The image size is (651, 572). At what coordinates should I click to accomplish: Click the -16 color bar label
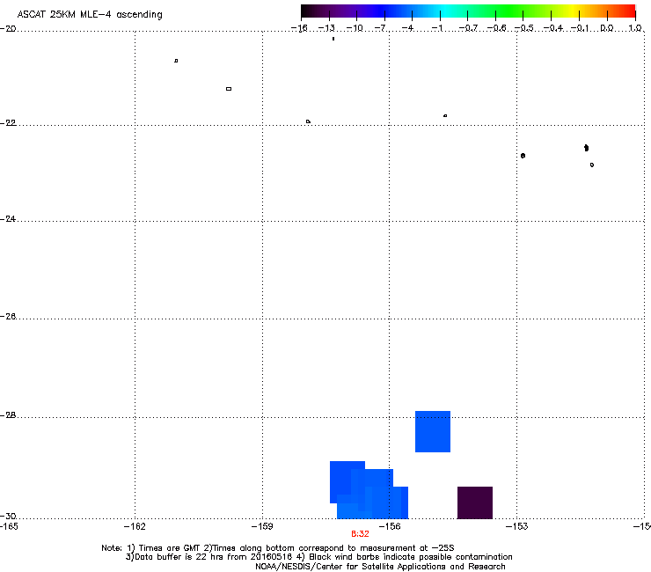[299, 28]
